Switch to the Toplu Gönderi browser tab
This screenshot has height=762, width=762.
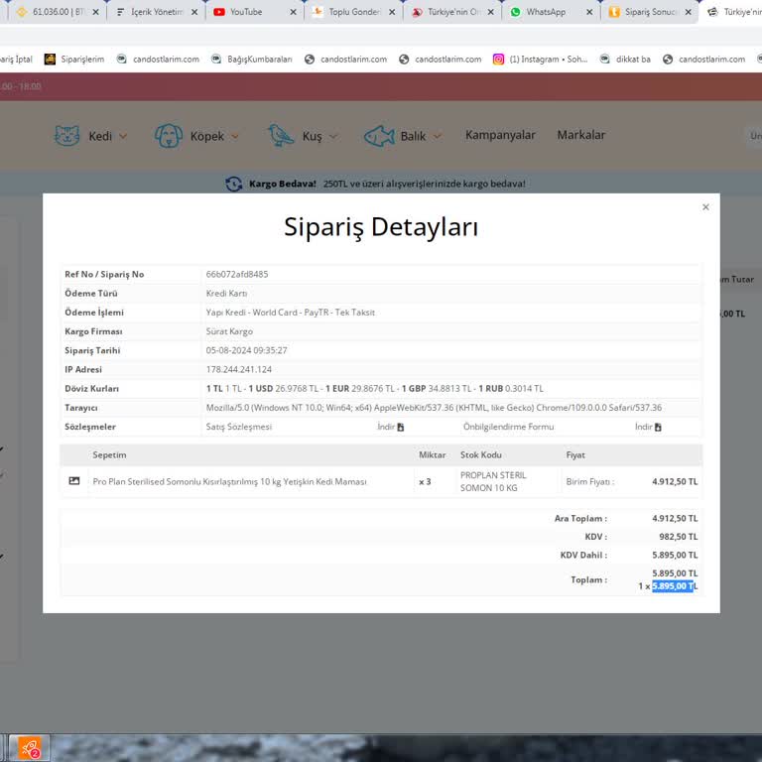point(354,12)
